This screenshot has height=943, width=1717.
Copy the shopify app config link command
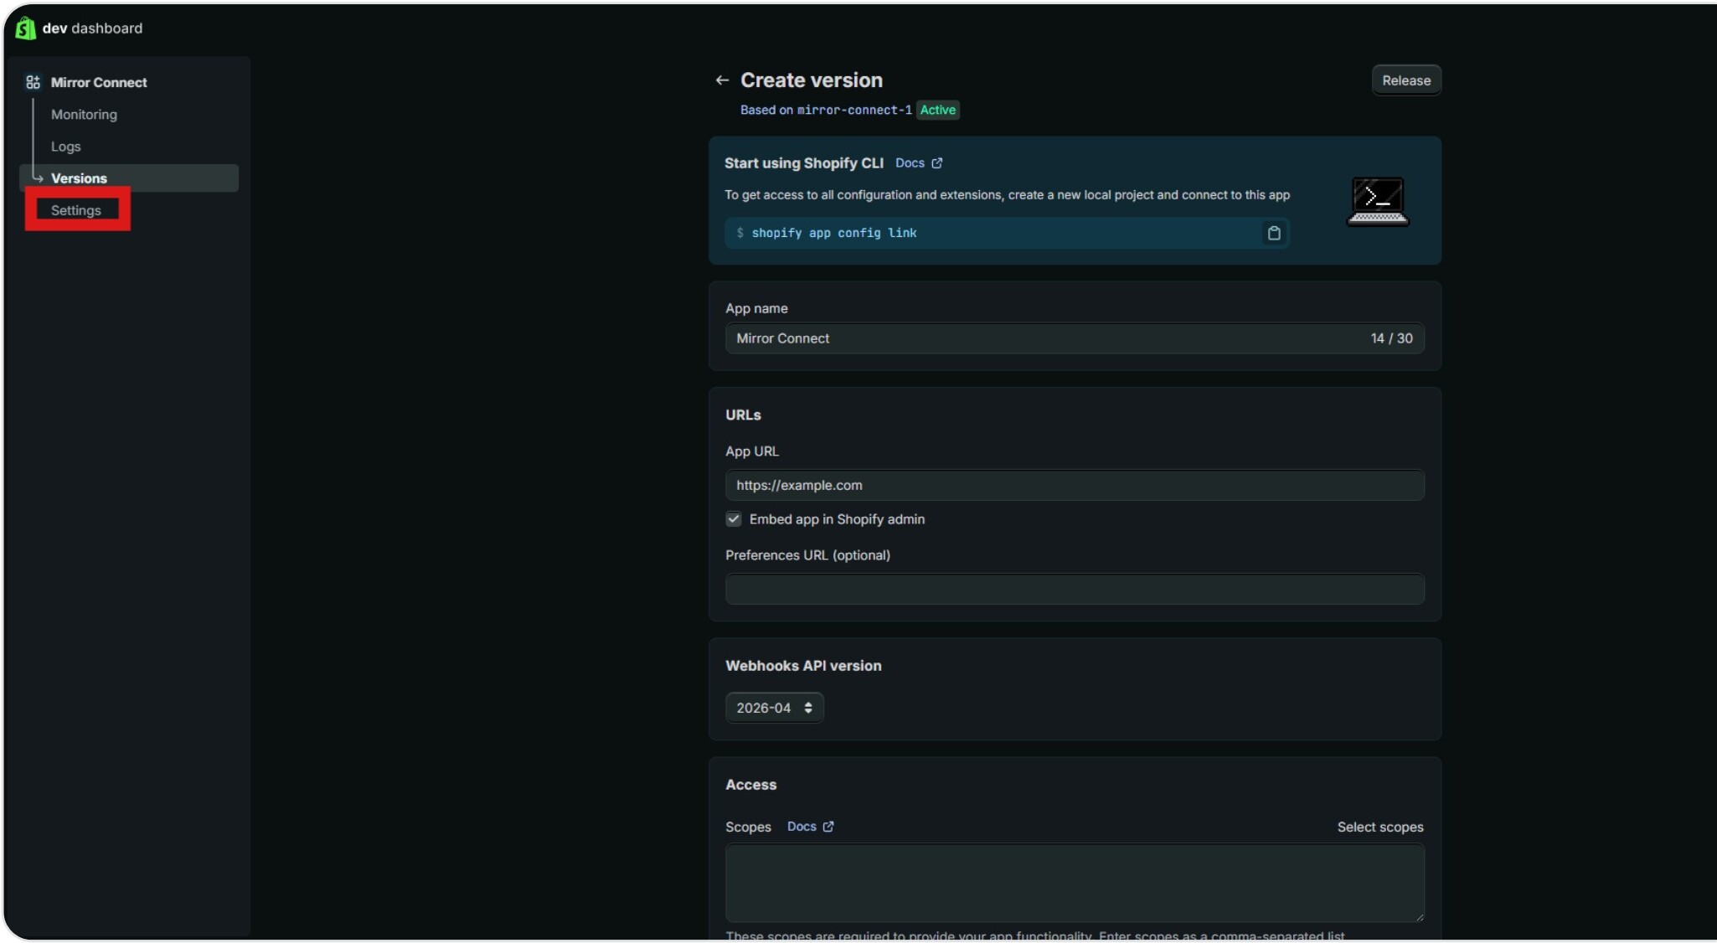click(1273, 233)
